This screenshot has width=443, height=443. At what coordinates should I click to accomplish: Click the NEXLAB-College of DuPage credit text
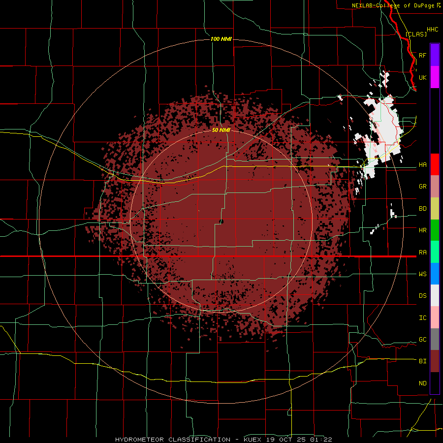coord(393,5)
